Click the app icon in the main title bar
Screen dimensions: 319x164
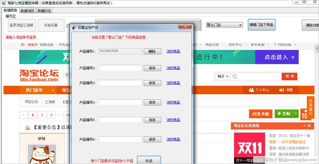(4, 3)
